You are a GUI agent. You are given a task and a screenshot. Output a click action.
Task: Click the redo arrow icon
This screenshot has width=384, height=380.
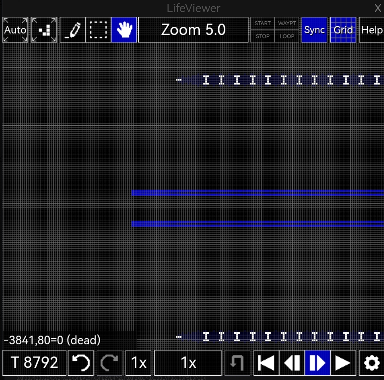(110, 363)
